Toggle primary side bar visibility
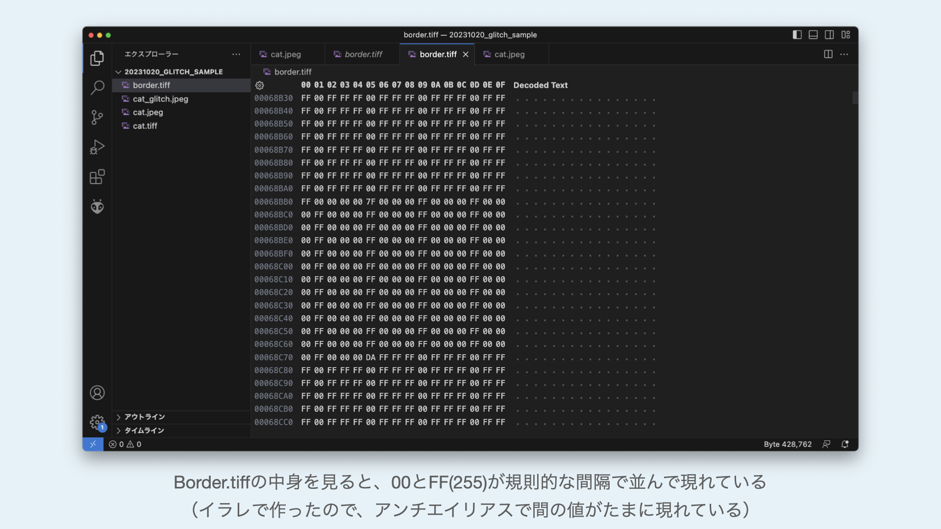 point(797,35)
